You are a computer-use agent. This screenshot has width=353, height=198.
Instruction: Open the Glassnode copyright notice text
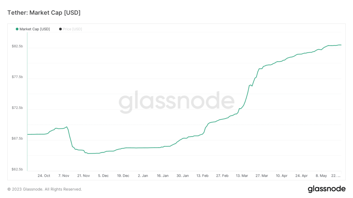(45, 189)
